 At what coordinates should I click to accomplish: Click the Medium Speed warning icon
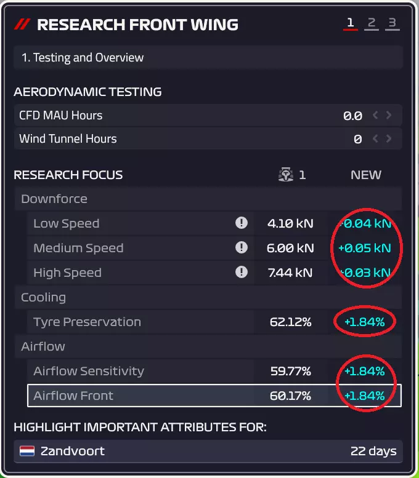click(242, 248)
